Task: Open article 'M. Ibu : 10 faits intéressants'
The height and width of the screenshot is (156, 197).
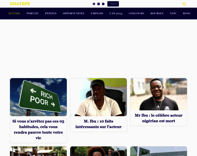Action: pos(98,124)
